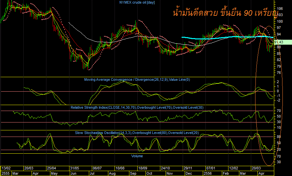Click the RSI axis value 70
The image size is (292, 176).
click(x=279, y=111)
